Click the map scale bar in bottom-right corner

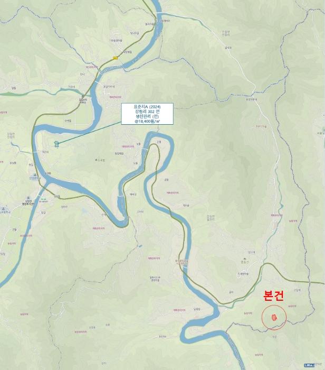[309, 365]
